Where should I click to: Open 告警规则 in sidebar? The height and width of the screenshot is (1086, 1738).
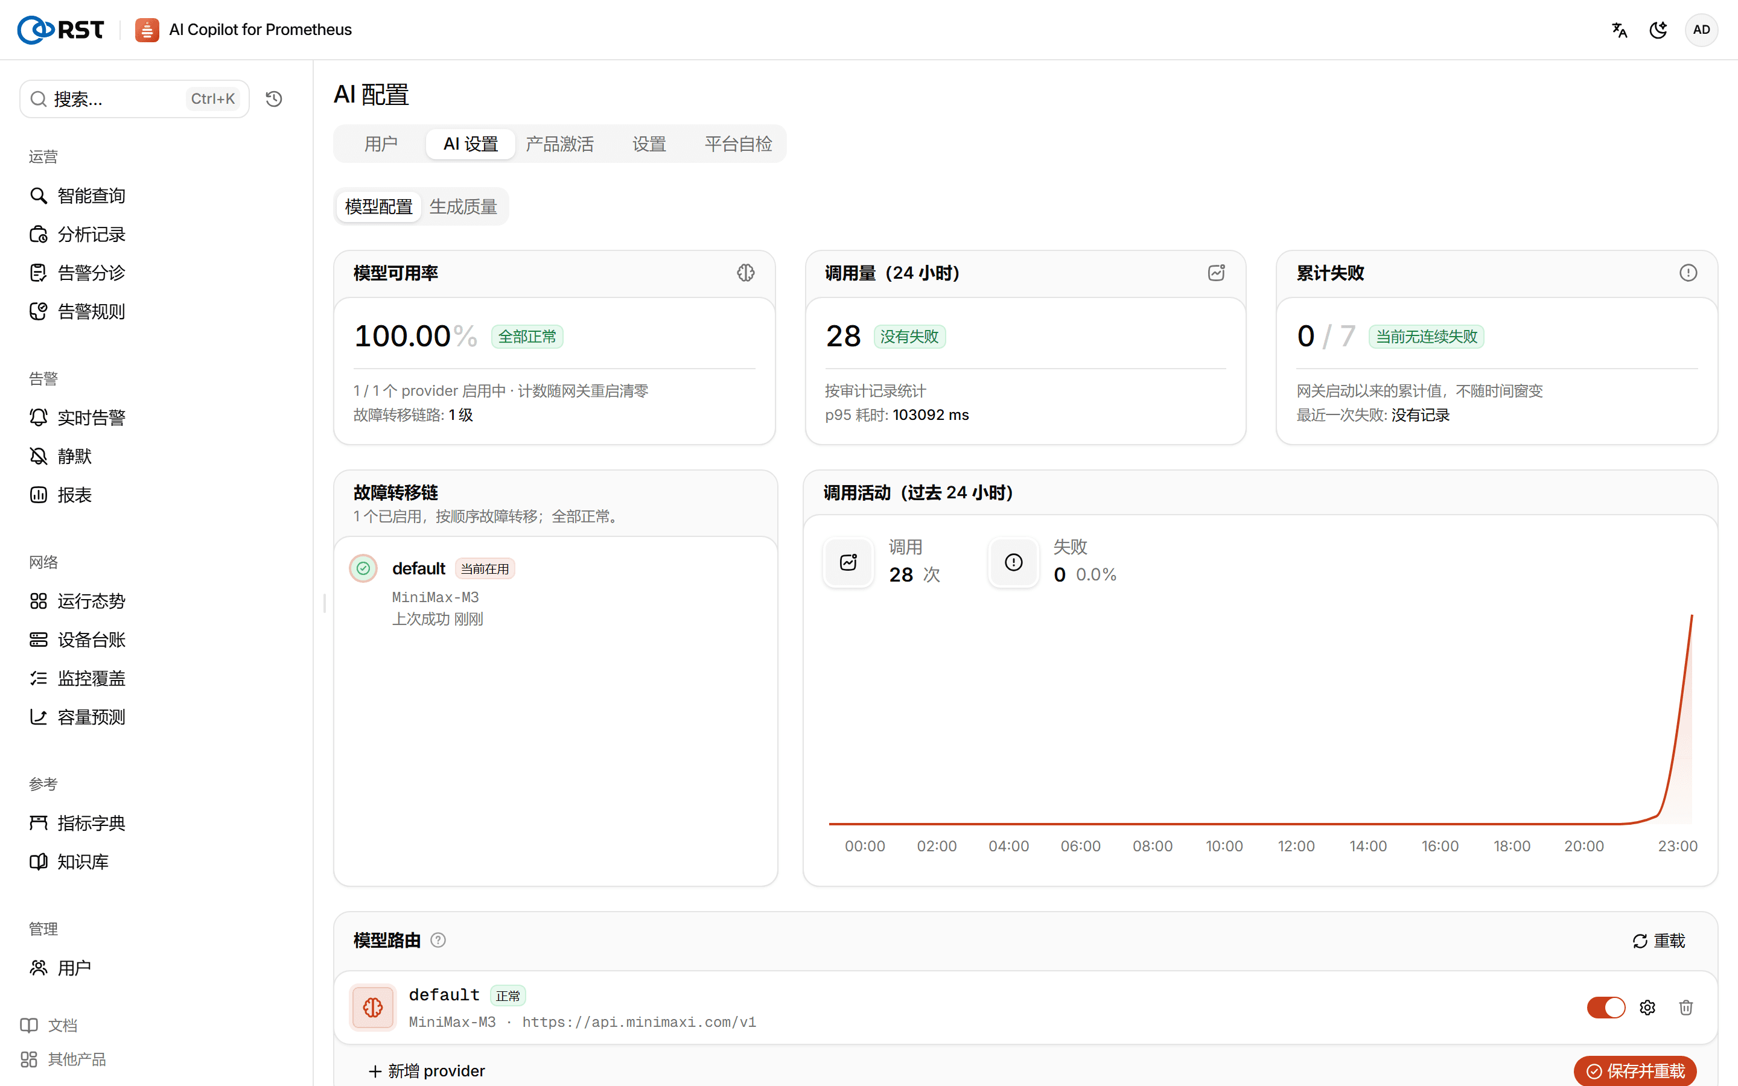pyautogui.click(x=78, y=312)
